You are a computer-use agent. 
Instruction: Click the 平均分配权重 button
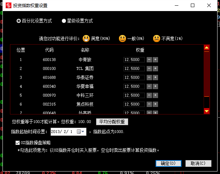112,122
